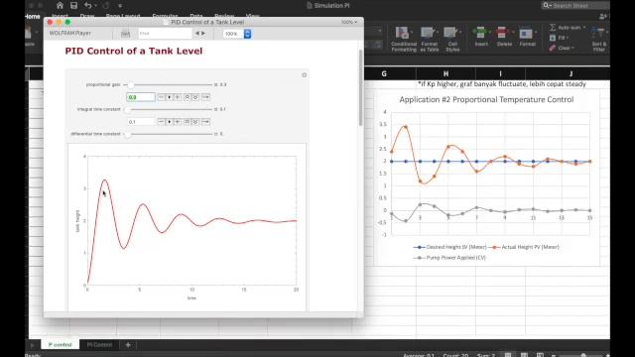Open the 100% menu in Wolfram Player title bar
Screen dimensions: 635x357
349,22
